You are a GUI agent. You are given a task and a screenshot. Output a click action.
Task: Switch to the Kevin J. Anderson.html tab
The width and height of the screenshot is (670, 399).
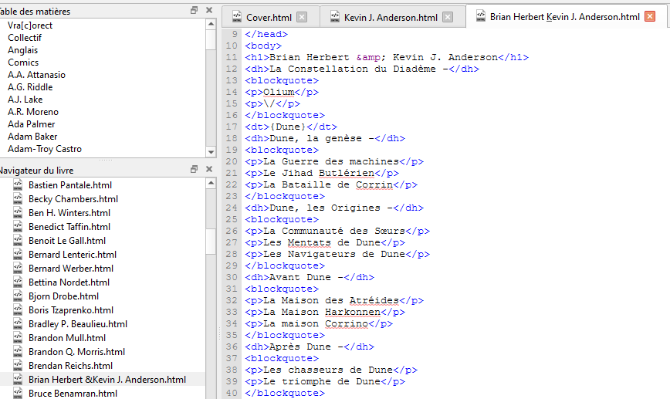[392, 17]
